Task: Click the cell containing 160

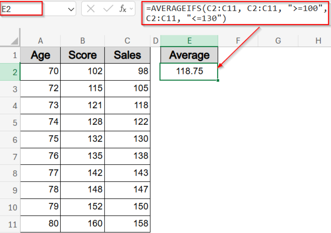Action: tap(82, 224)
